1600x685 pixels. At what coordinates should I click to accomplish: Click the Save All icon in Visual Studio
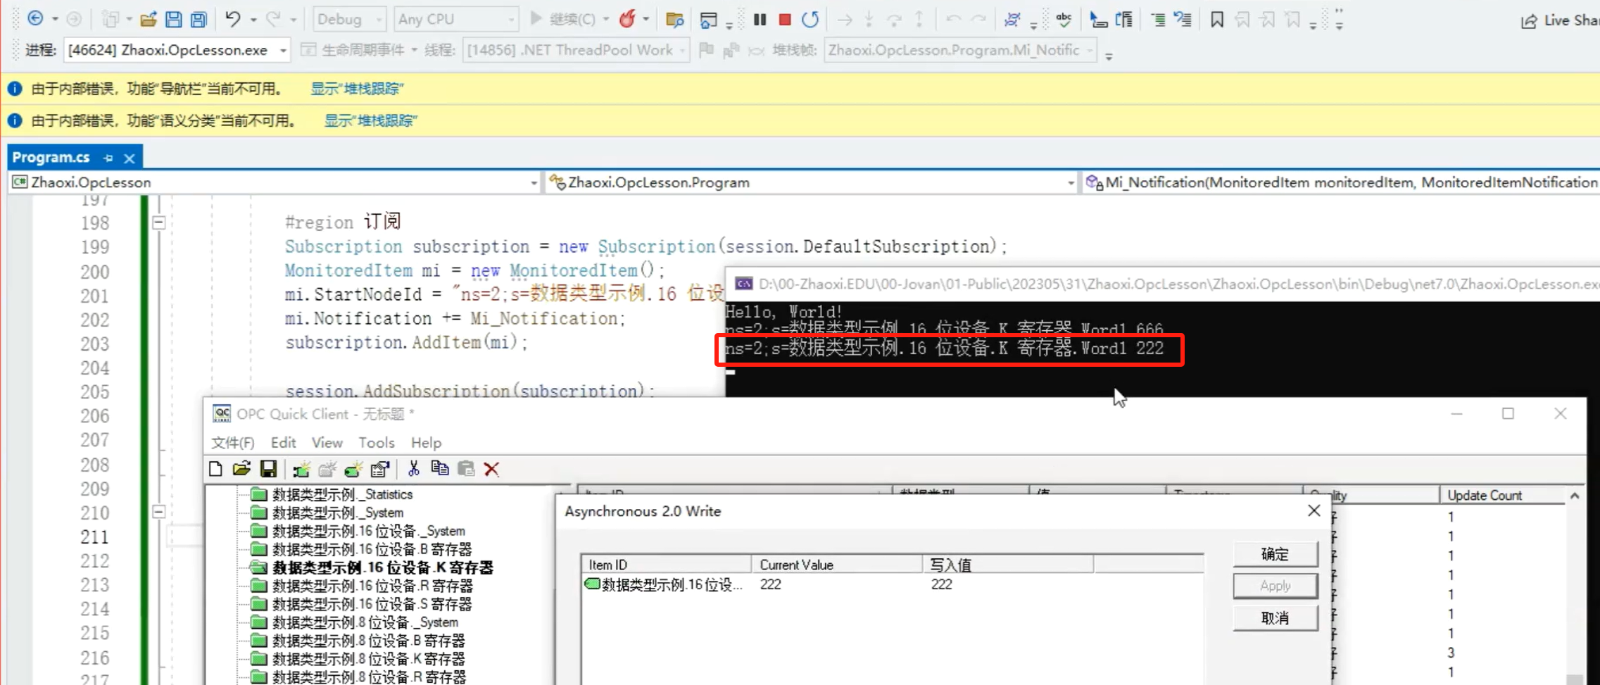[x=199, y=20]
